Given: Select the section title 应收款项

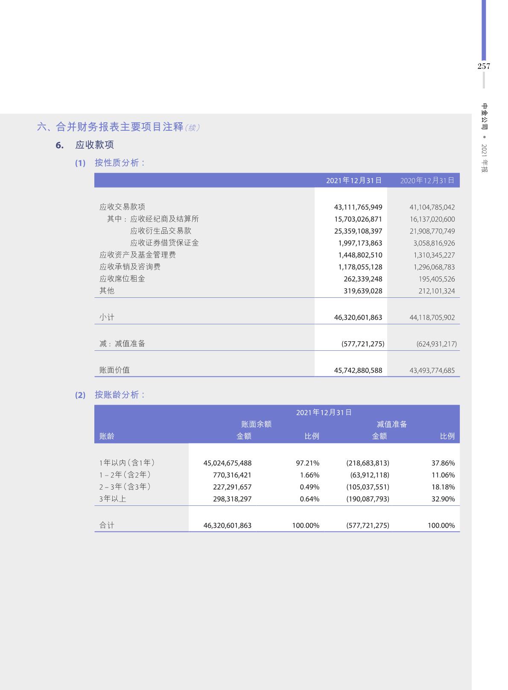Looking at the screenshot, I should [94, 145].
